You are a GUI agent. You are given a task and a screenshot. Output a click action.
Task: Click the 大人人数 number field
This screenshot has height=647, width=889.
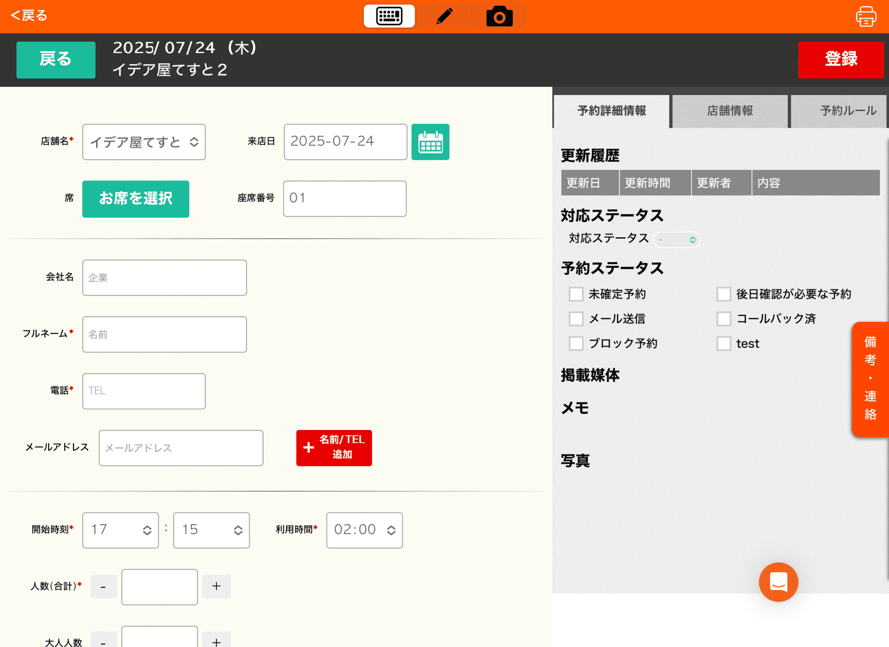(x=159, y=637)
